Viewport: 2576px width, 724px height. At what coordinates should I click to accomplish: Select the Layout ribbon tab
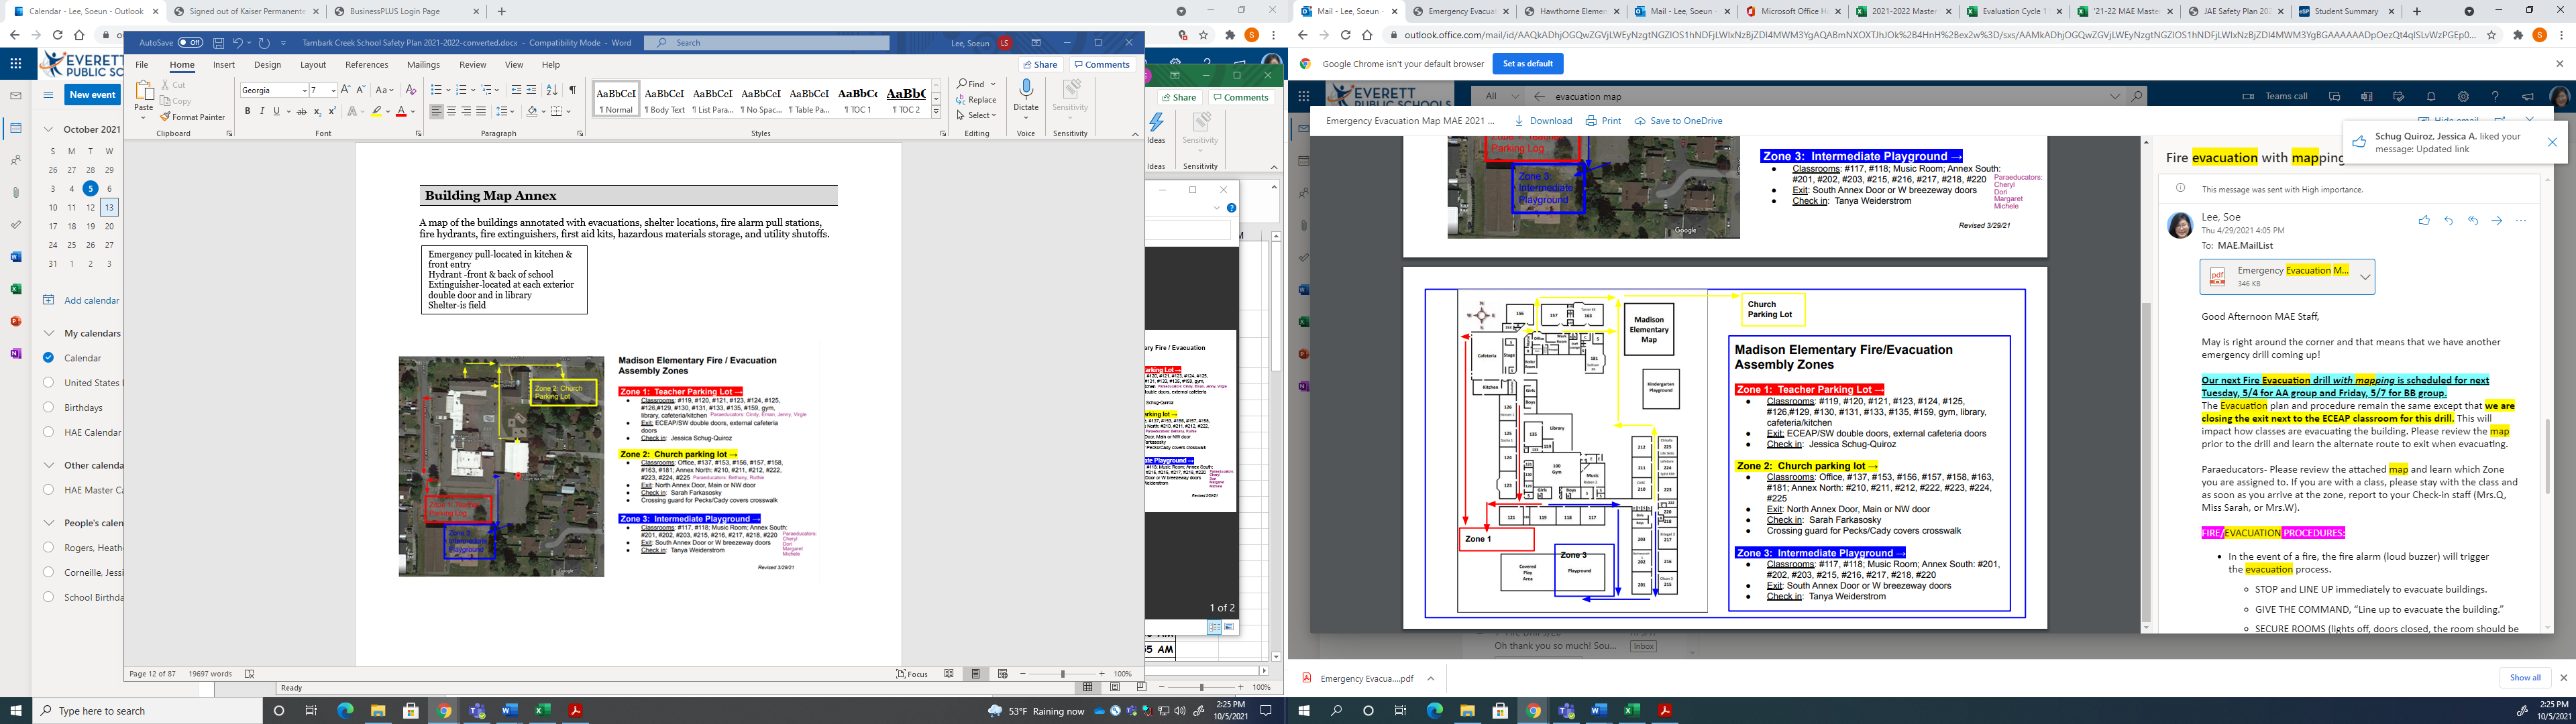point(313,65)
